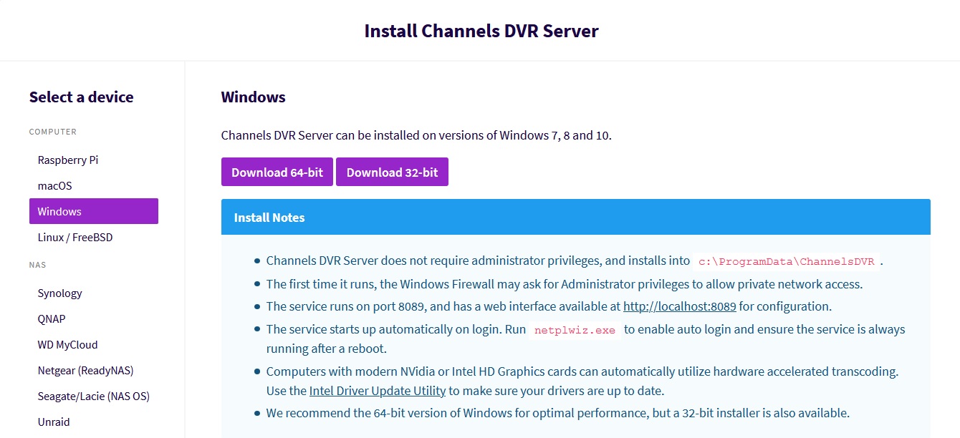
Task: Select Raspberry Pi in the device list
Action: [68, 160]
